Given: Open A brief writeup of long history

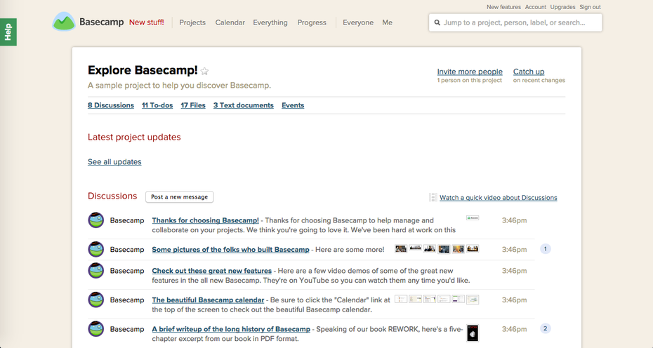Looking at the screenshot, I should point(231,329).
